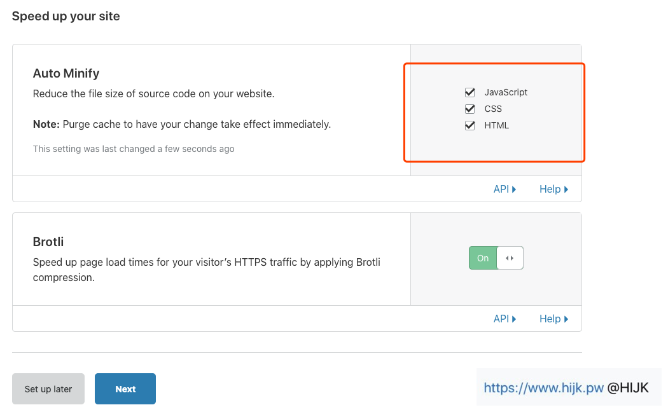The width and height of the screenshot is (668, 412).
Task: Click the Brotli toggle's arrow handle
Action: tap(510, 258)
